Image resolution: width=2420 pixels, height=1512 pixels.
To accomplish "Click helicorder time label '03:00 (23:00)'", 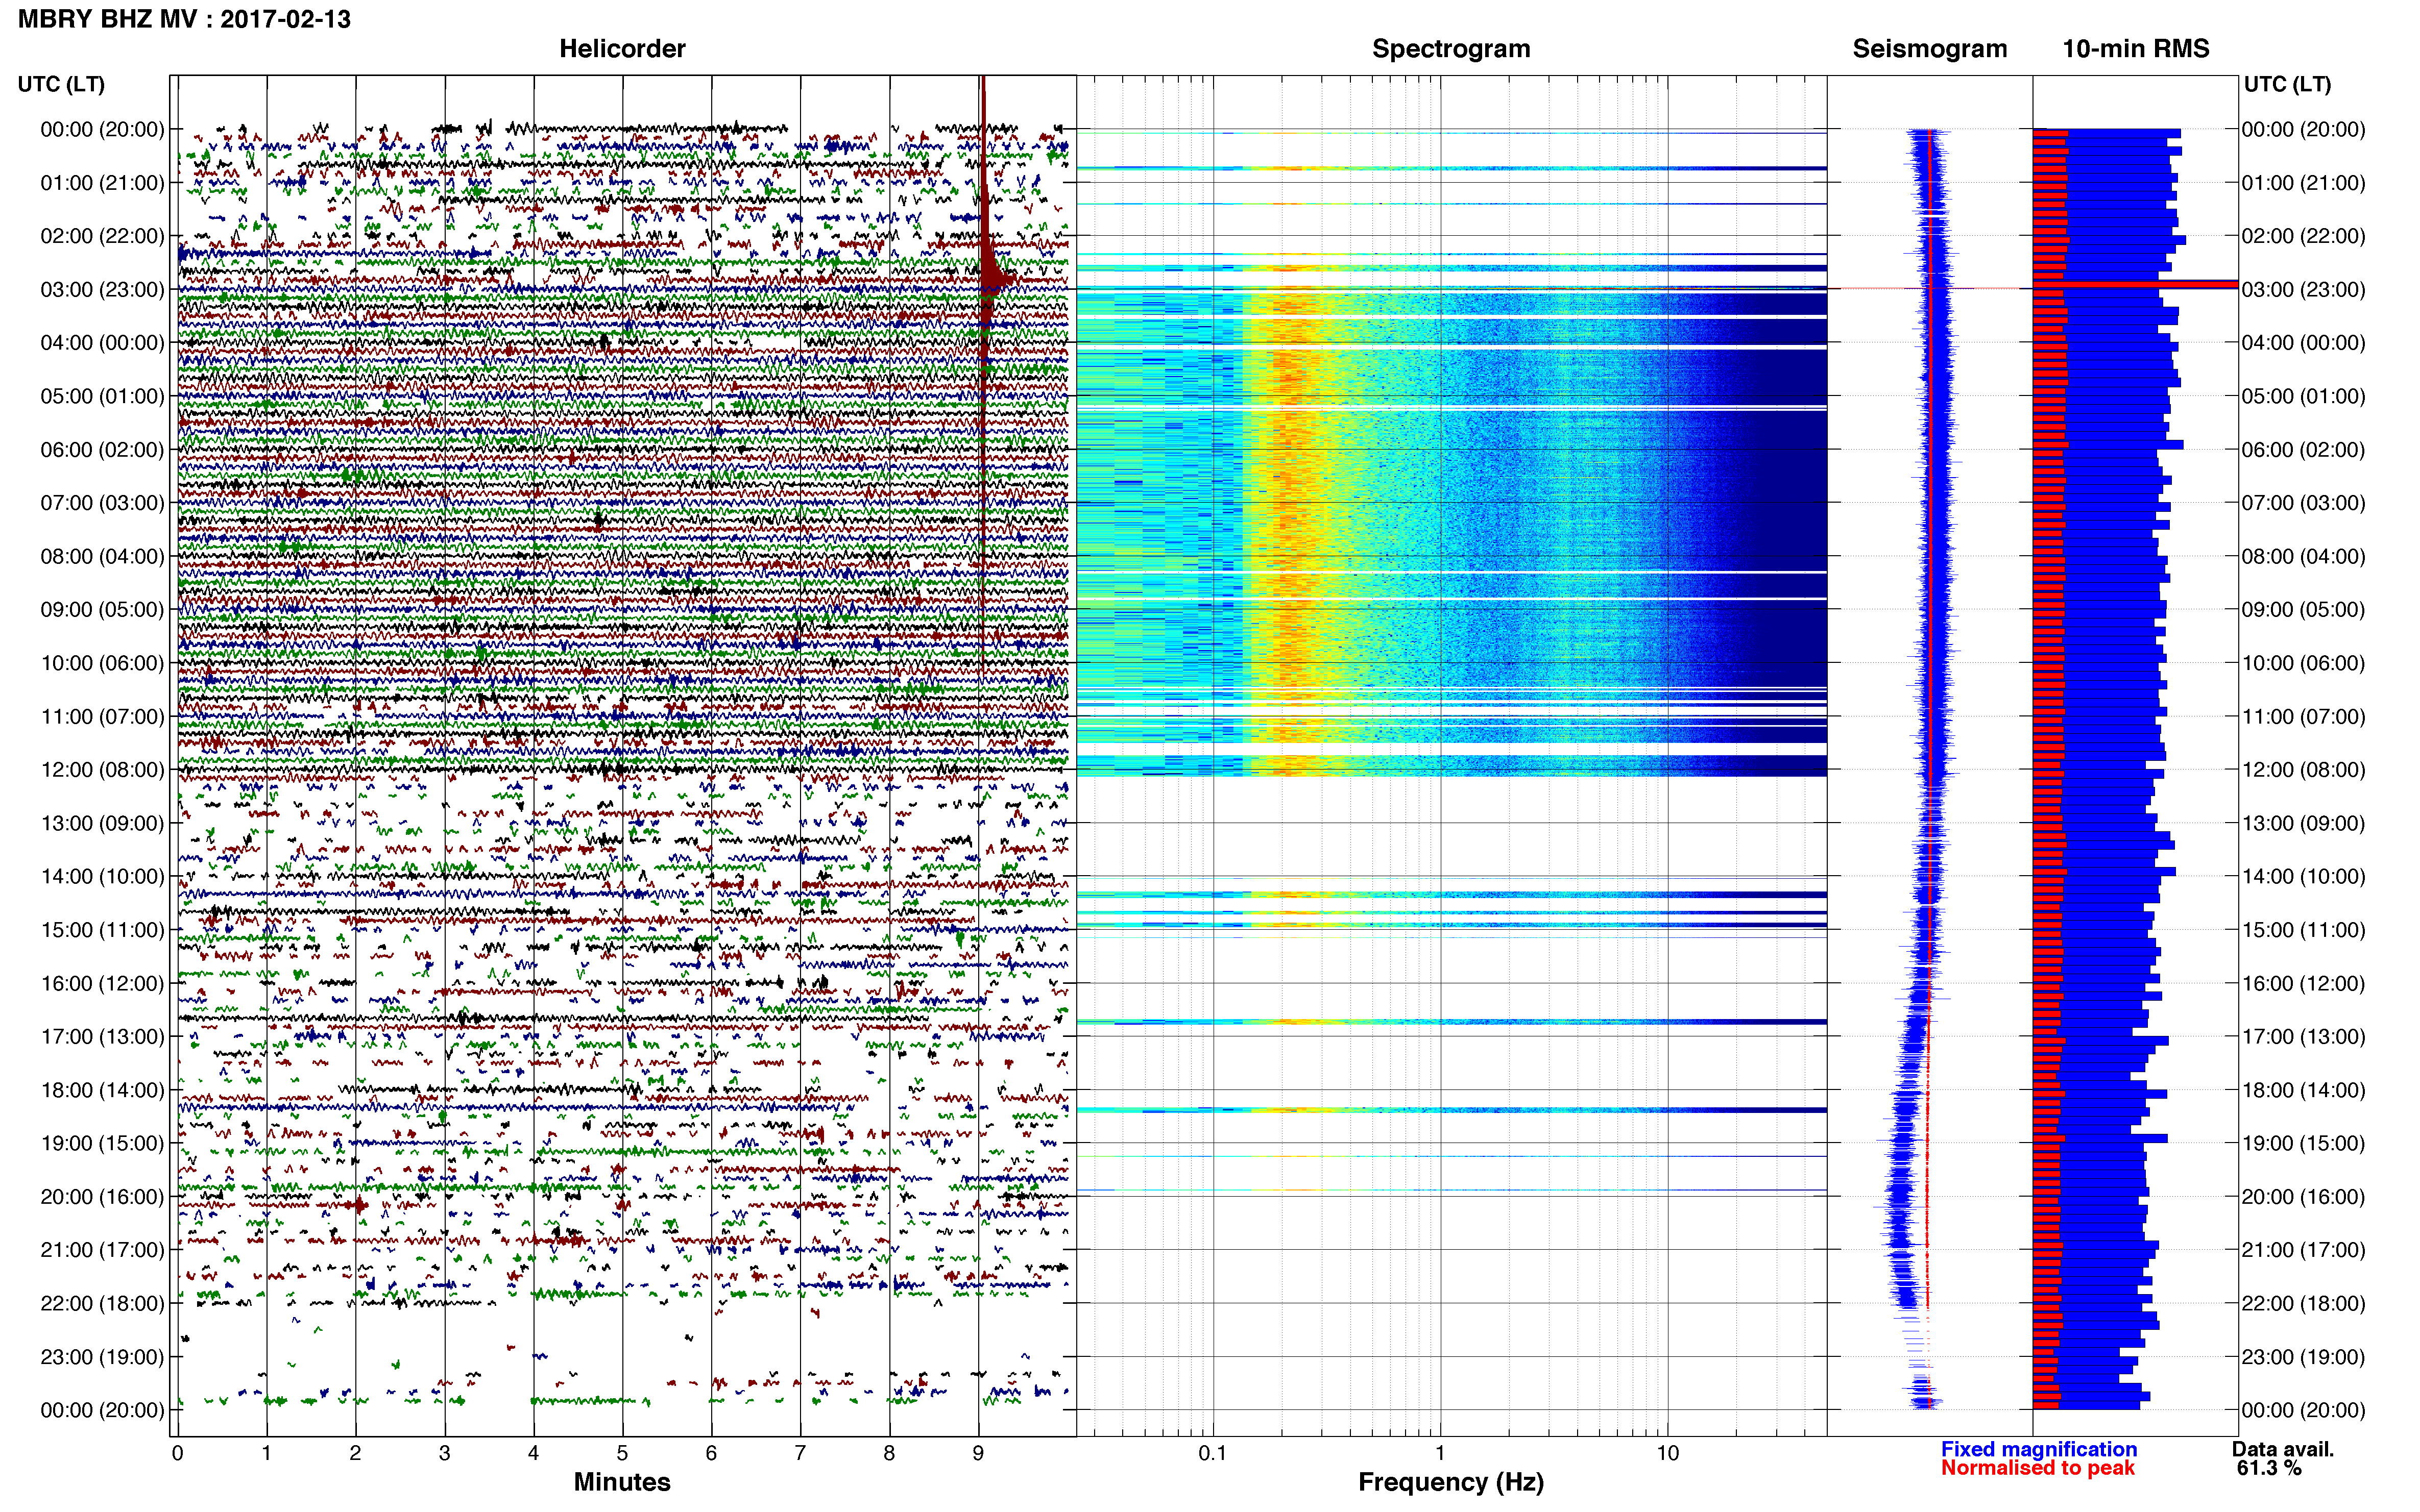I will click(x=102, y=290).
